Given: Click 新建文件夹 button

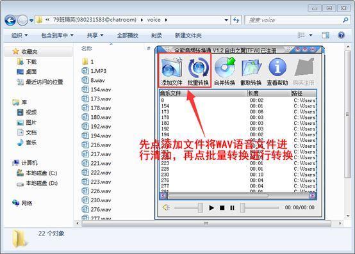Looking at the screenshot, I should pos(188,35).
